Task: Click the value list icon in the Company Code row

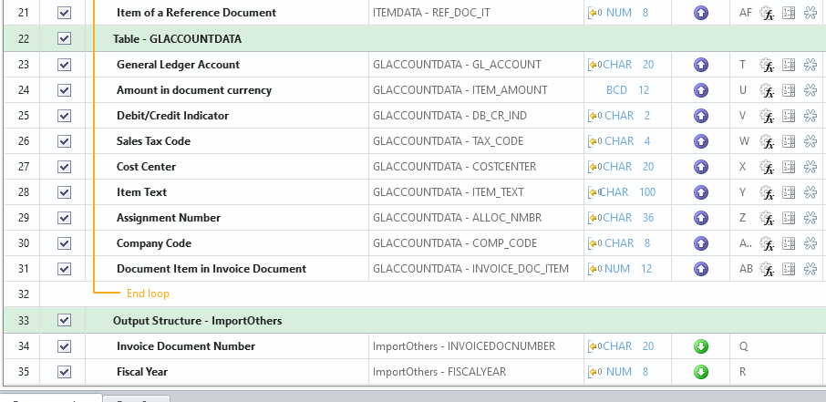Action: (790, 243)
